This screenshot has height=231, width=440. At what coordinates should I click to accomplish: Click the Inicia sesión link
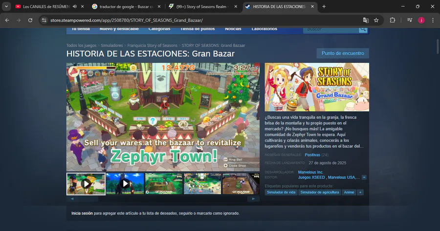pyautogui.click(x=82, y=213)
